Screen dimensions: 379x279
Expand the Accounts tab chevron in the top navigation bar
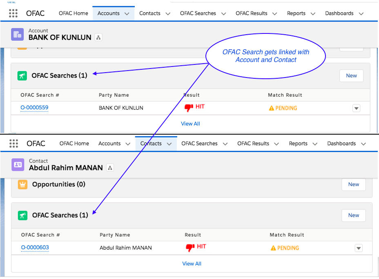pyautogui.click(x=127, y=14)
